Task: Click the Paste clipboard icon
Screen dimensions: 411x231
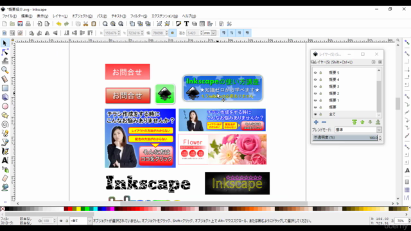Action: 94,24
